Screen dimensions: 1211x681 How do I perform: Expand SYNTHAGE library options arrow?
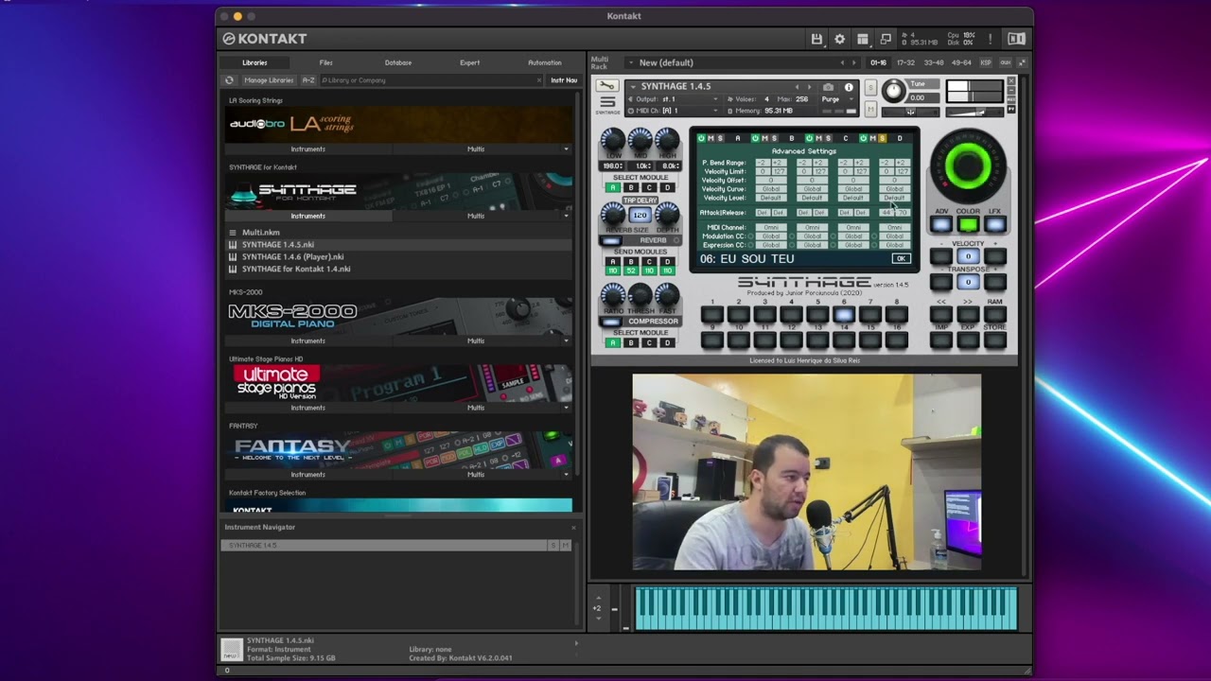pyautogui.click(x=567, y=216)
